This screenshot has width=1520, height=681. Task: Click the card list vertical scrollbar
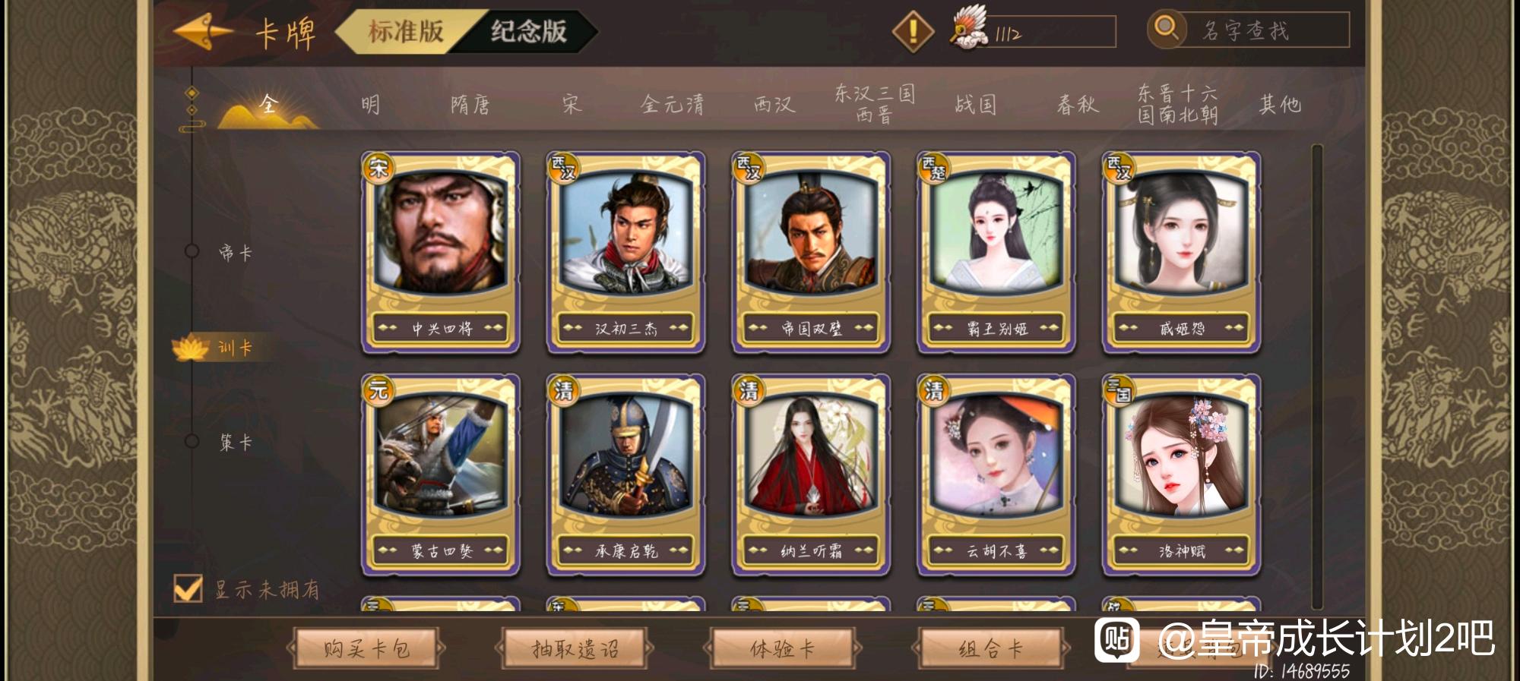1317,376
